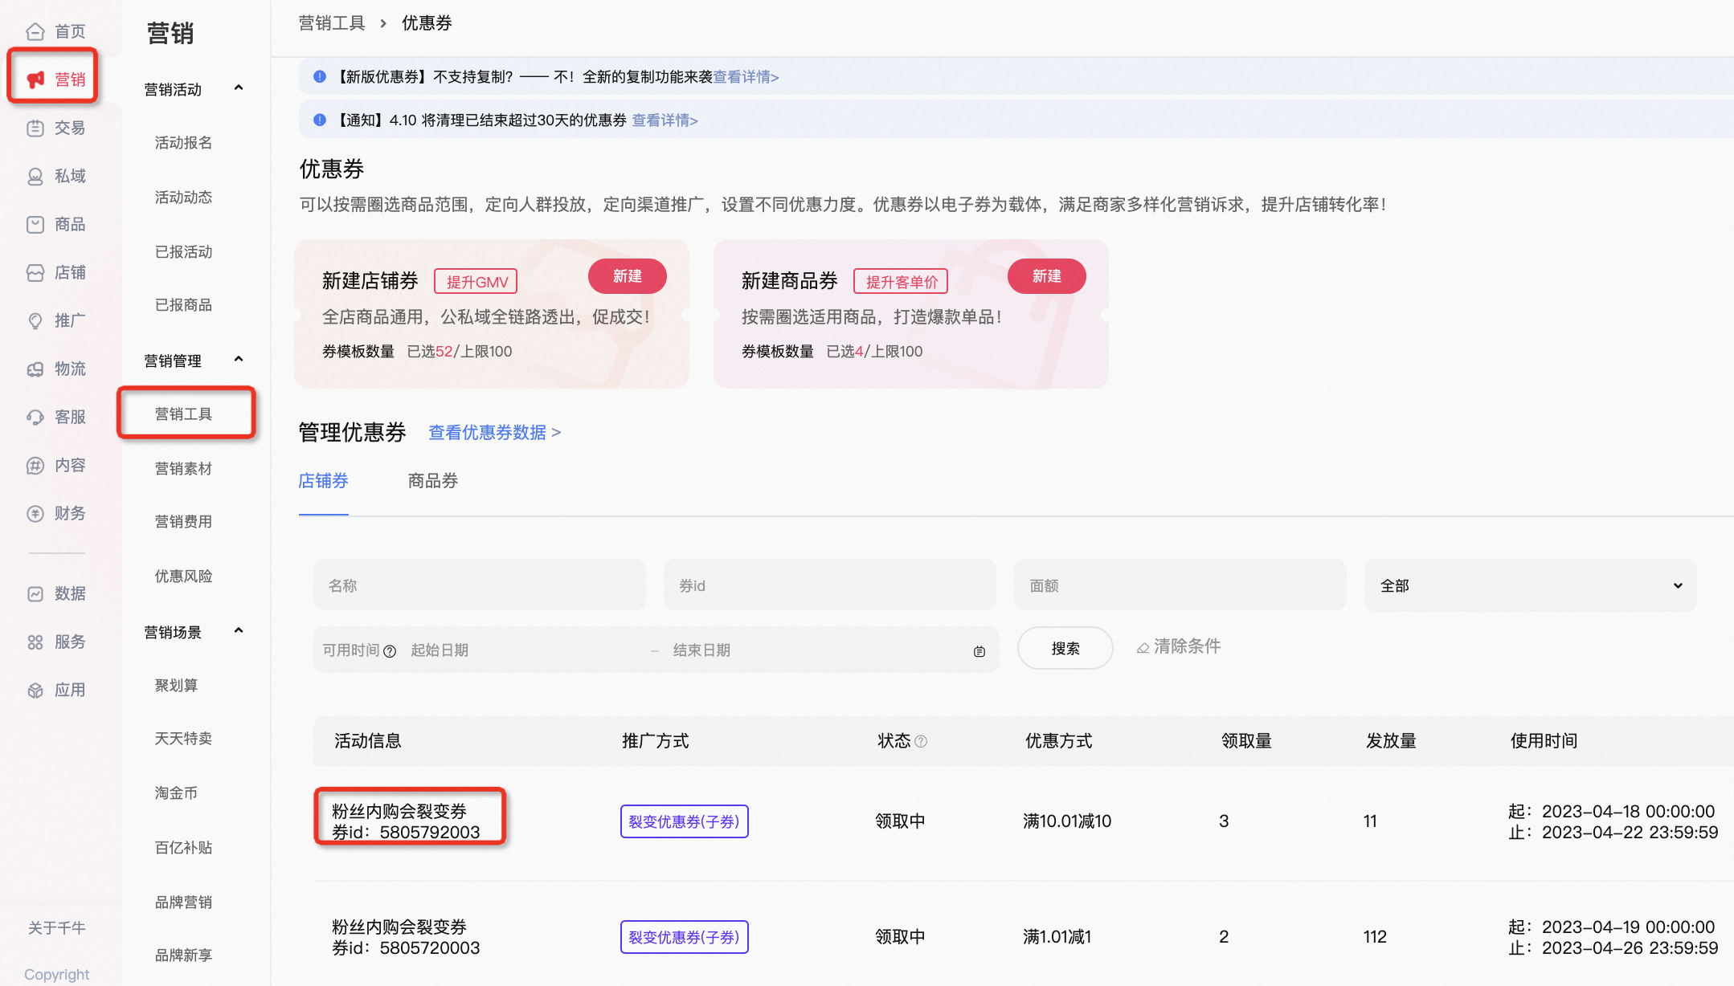Click the 营销工具 breadcrumb
The image size is (1734, 986).
[332, 23]
